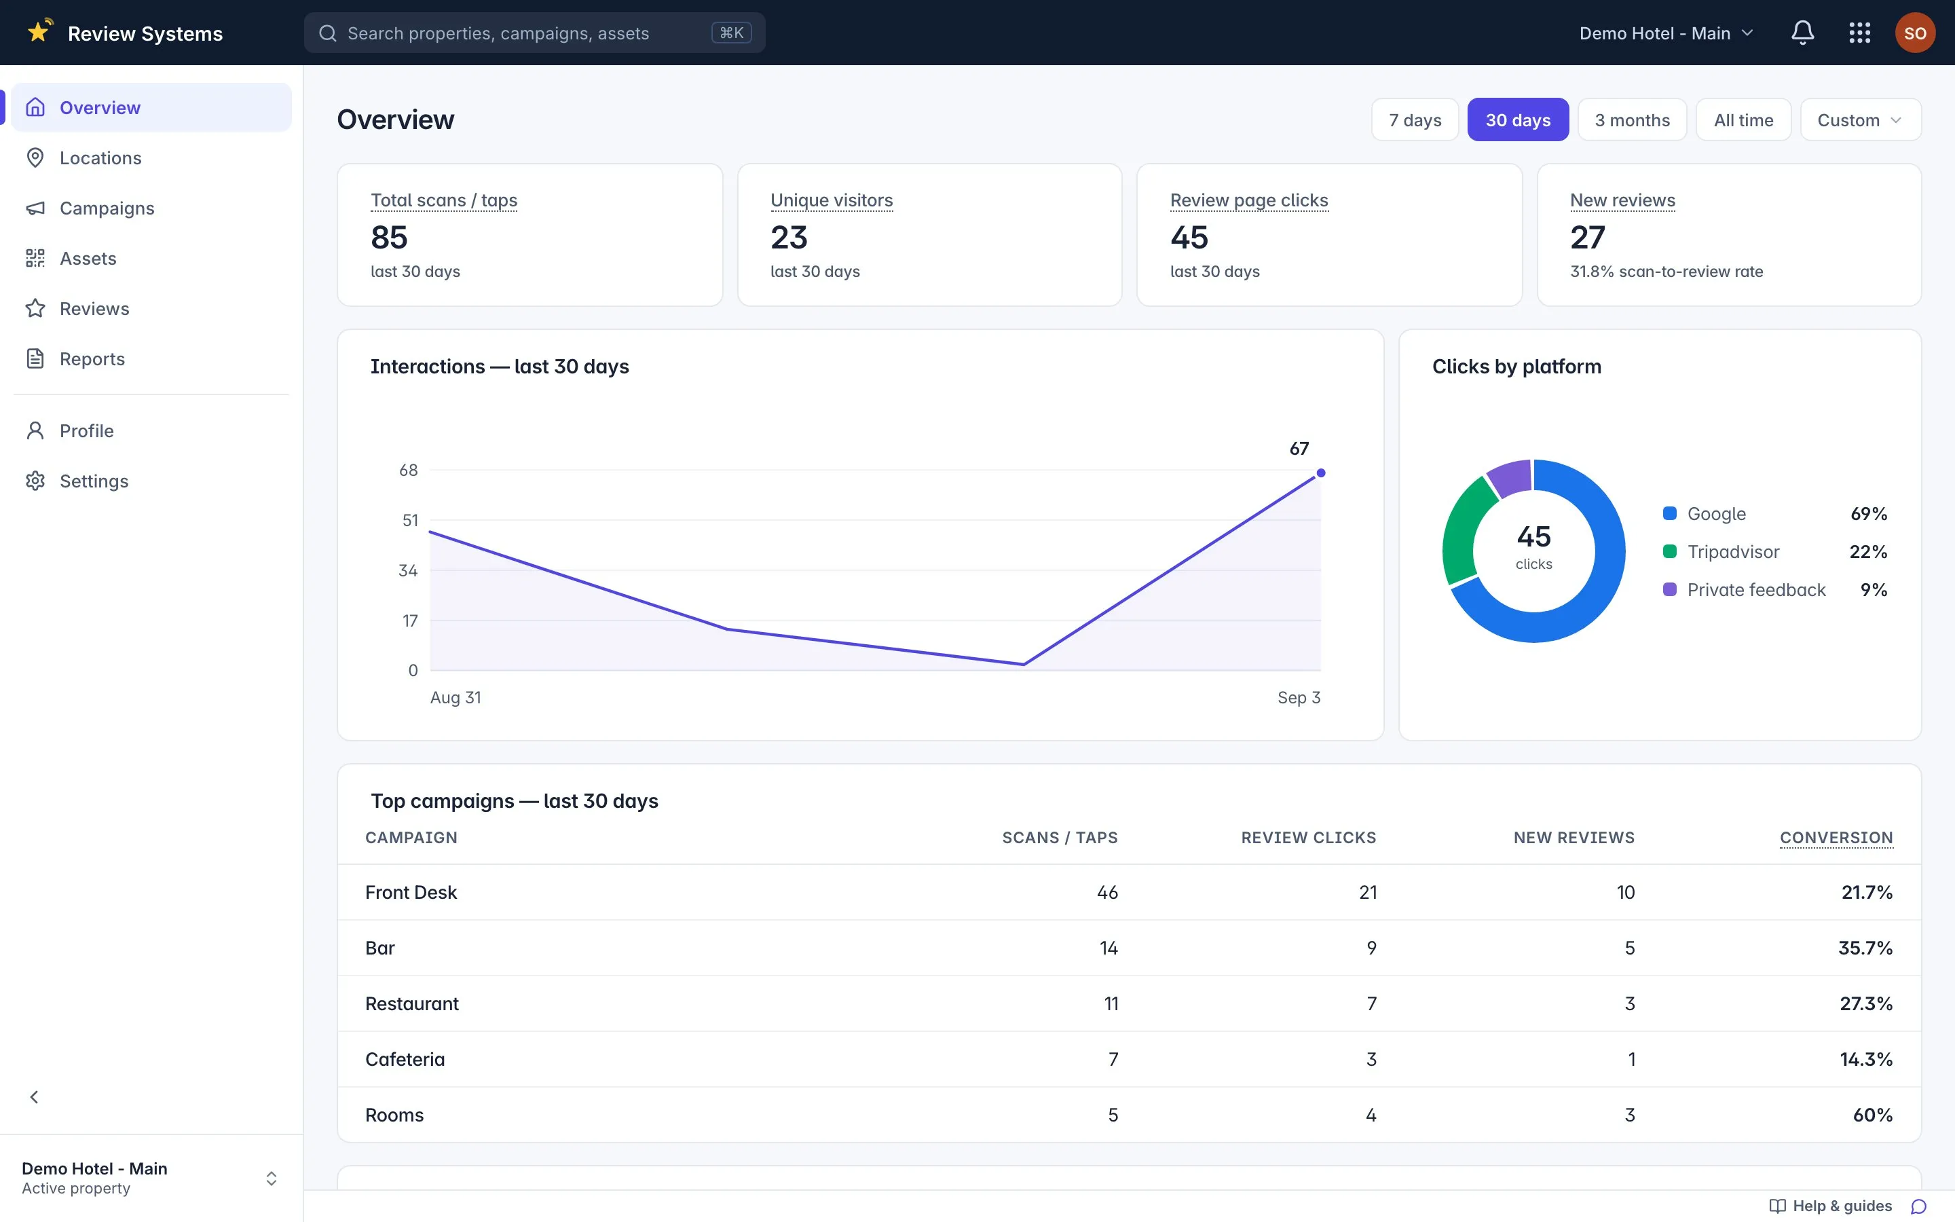Click the Profile person icon
Image resolution: width=1955 pixels, height=1222 pixels.
(x=35, y=430)
